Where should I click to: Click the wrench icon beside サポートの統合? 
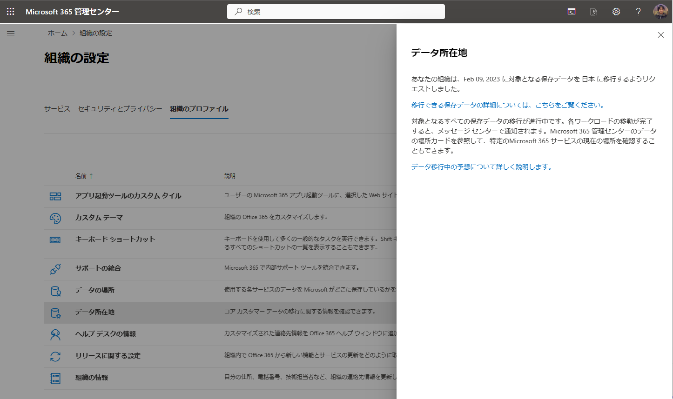pyautogui.click(x=55, y=268)
